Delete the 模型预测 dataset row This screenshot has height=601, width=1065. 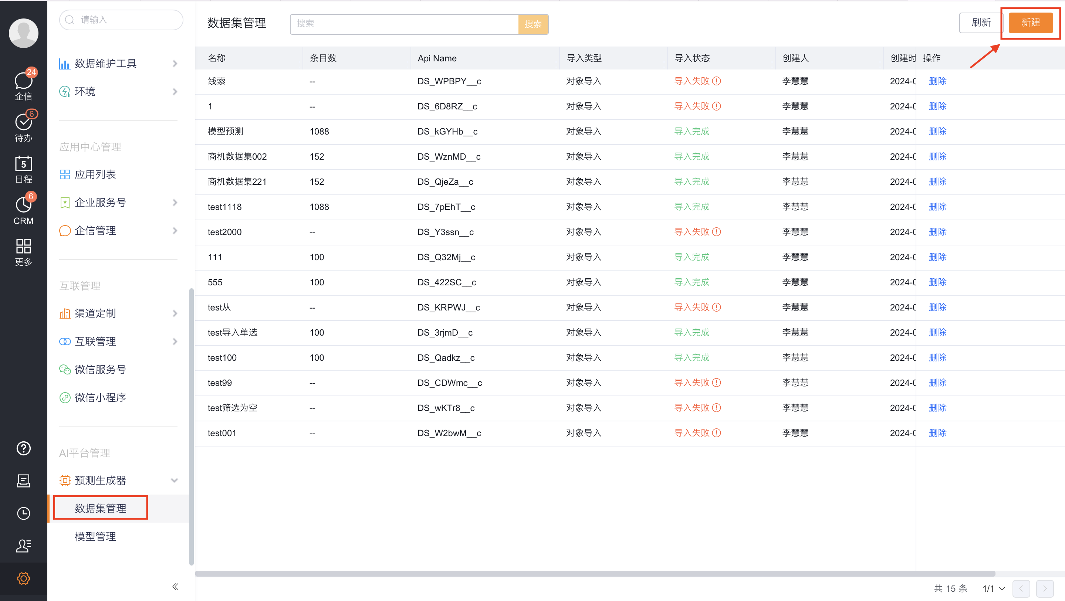[937, 132]
